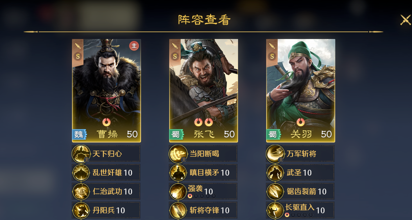Image resolution: width=412 pixels, height=220 pixels.
Task: Select the 乱世奸雄 skill icon
Action: click(x=81, y=173)
